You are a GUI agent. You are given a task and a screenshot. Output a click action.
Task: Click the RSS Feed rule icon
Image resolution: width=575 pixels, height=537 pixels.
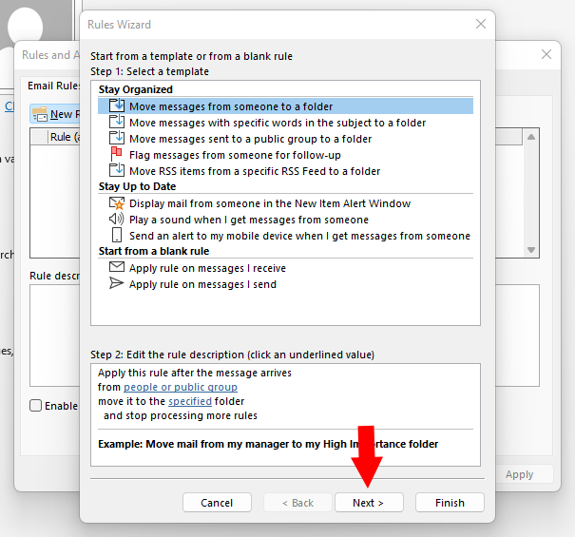coord(117,171)
